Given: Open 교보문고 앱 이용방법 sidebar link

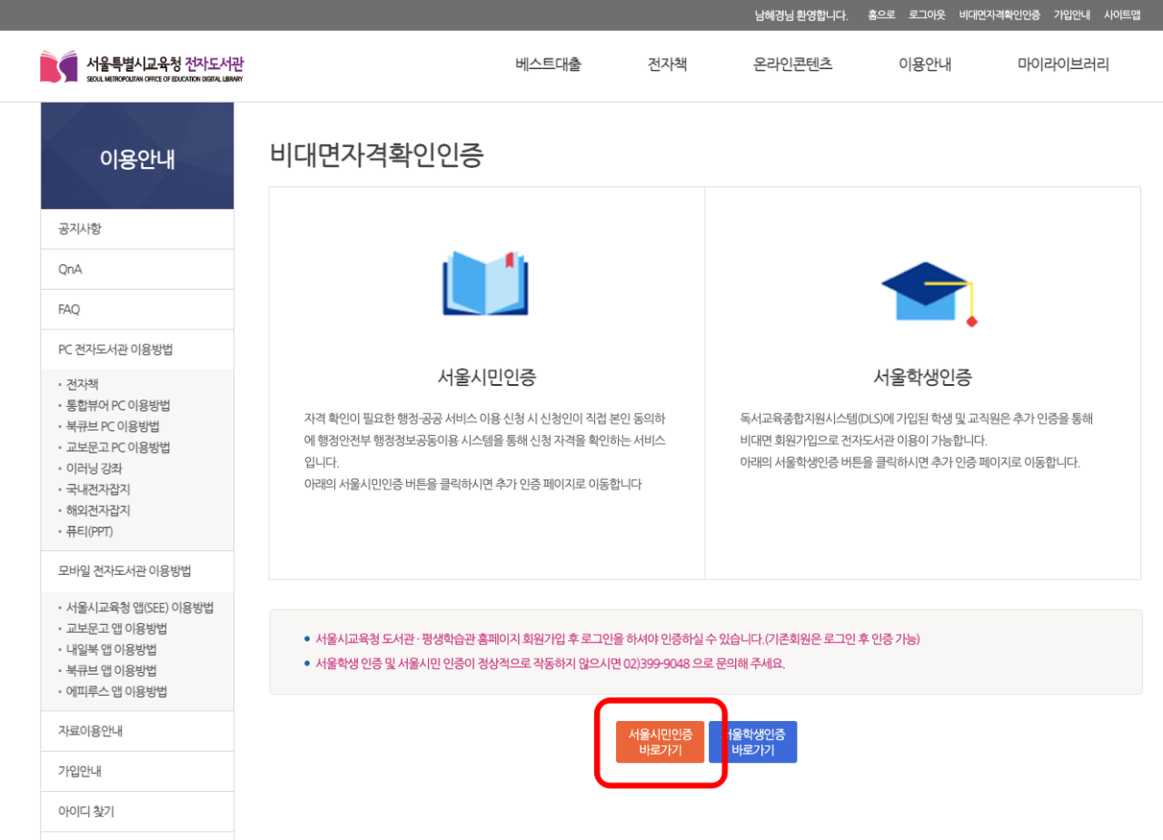Looking at the screenshot, I should pyautogui.click(x=116, y=628).
